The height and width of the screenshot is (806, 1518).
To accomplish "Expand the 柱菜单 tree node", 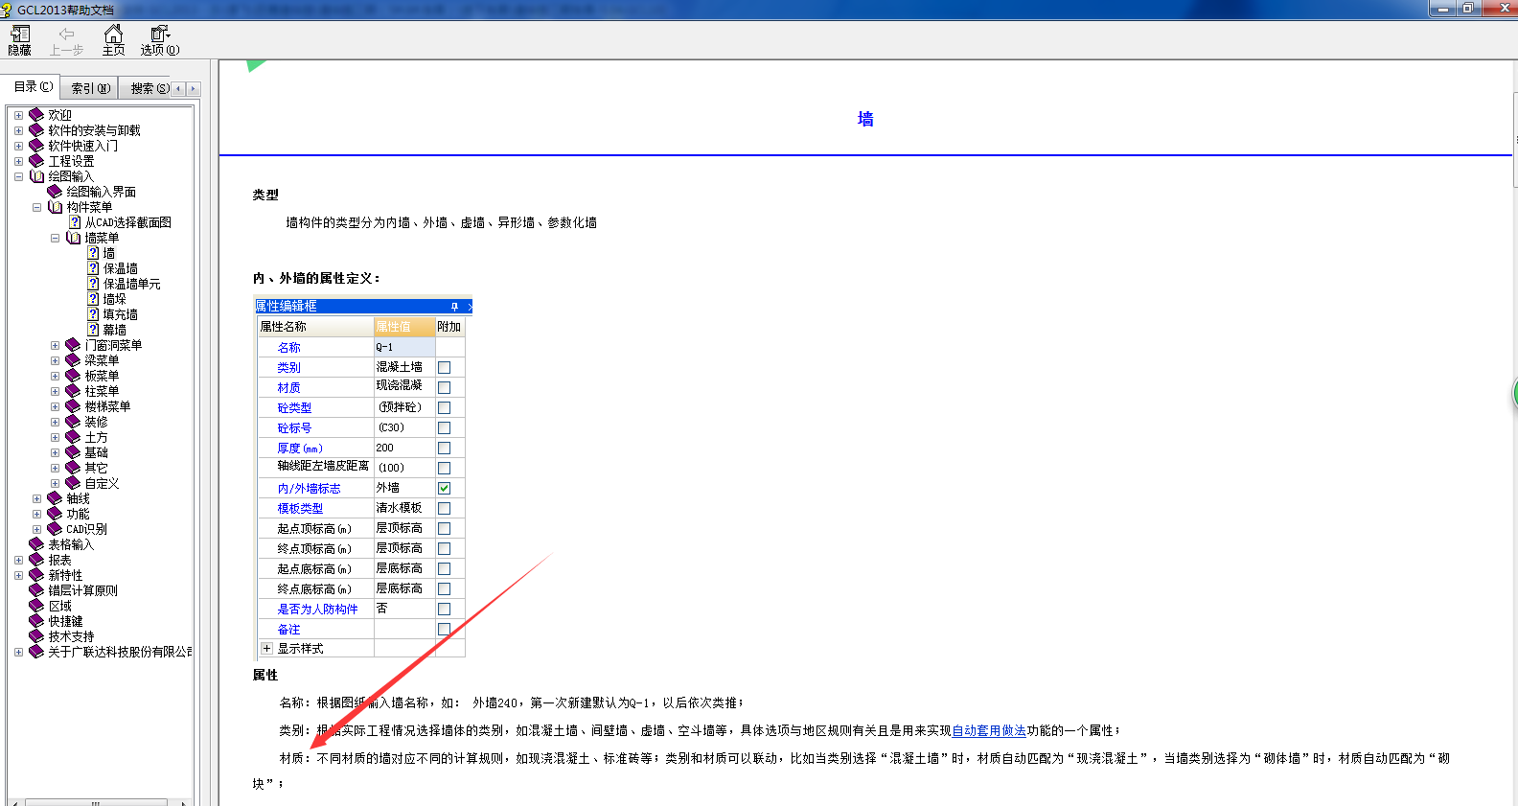I will click(55, 391).
